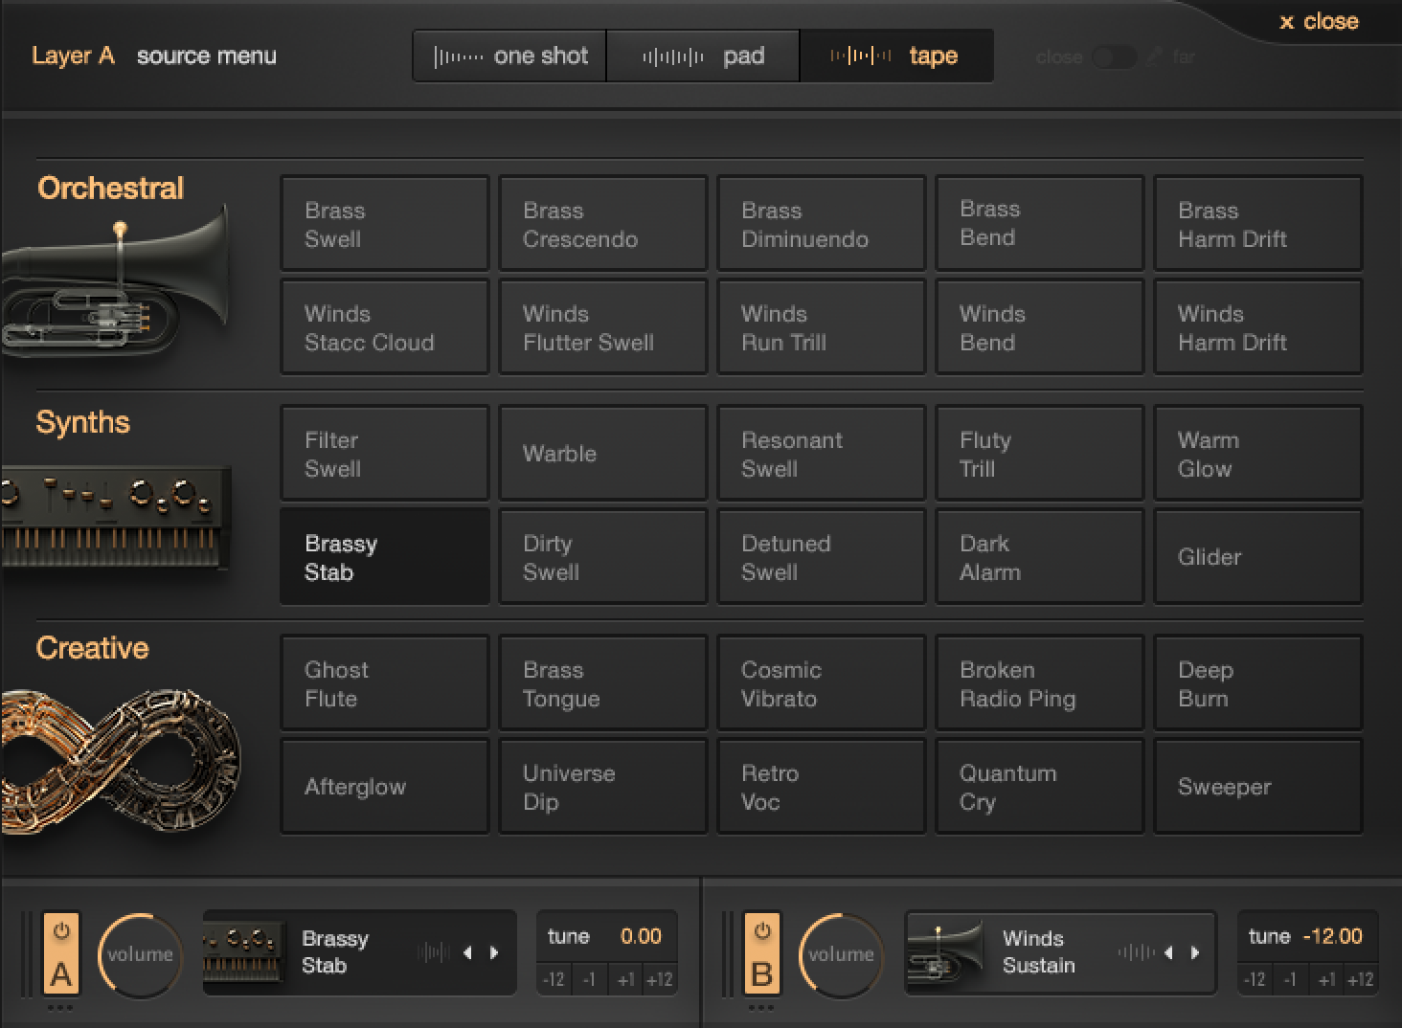Screen dimensions: 1402x1028
Task: Click the keyboard thumbnail next to Brassy Stab
Action: [244, 952]
